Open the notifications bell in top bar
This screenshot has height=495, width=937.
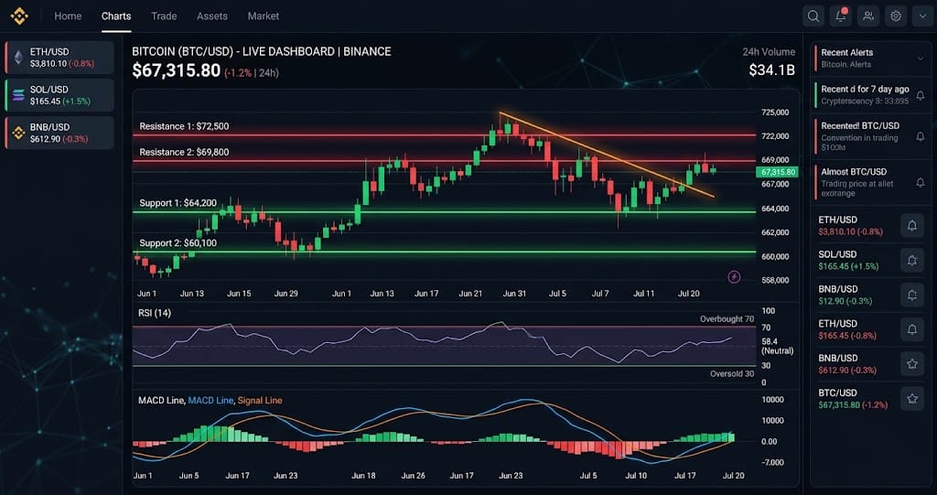click(841, 16)
